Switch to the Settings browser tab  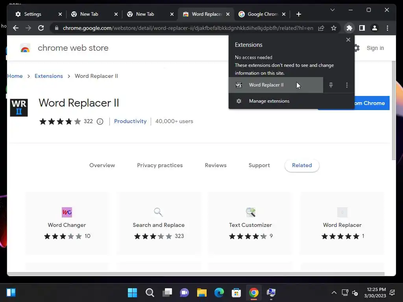click(36, 14)
